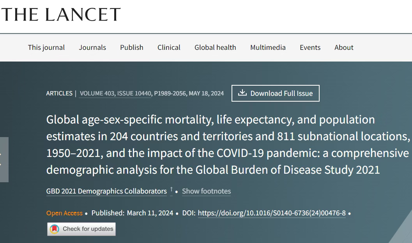Click GBD 2021 Demographics Collaborators author link

pos(106,191)
